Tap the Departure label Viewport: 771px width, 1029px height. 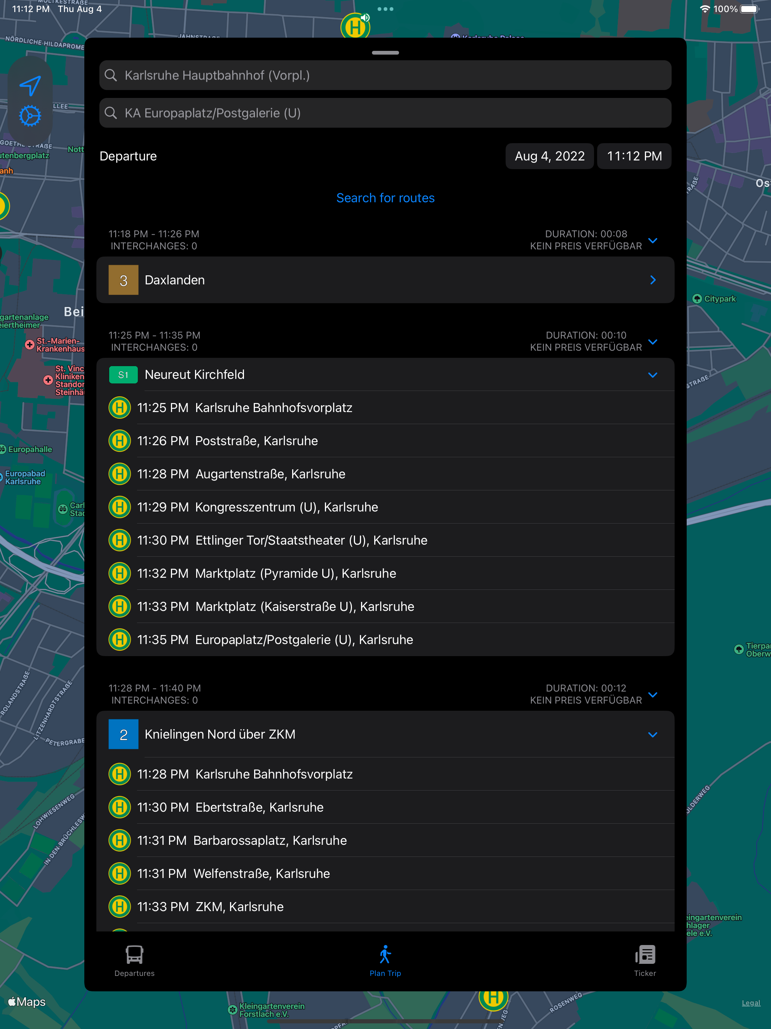[x=128, y=156]
